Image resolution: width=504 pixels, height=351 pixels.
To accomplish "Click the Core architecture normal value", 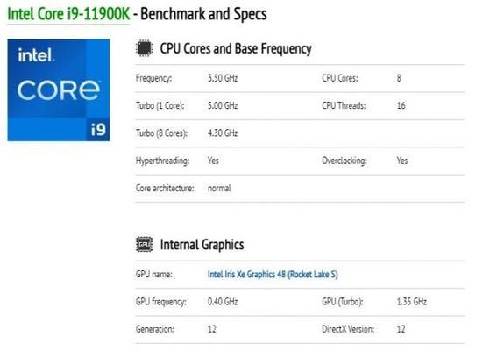I will coord(219,188).
